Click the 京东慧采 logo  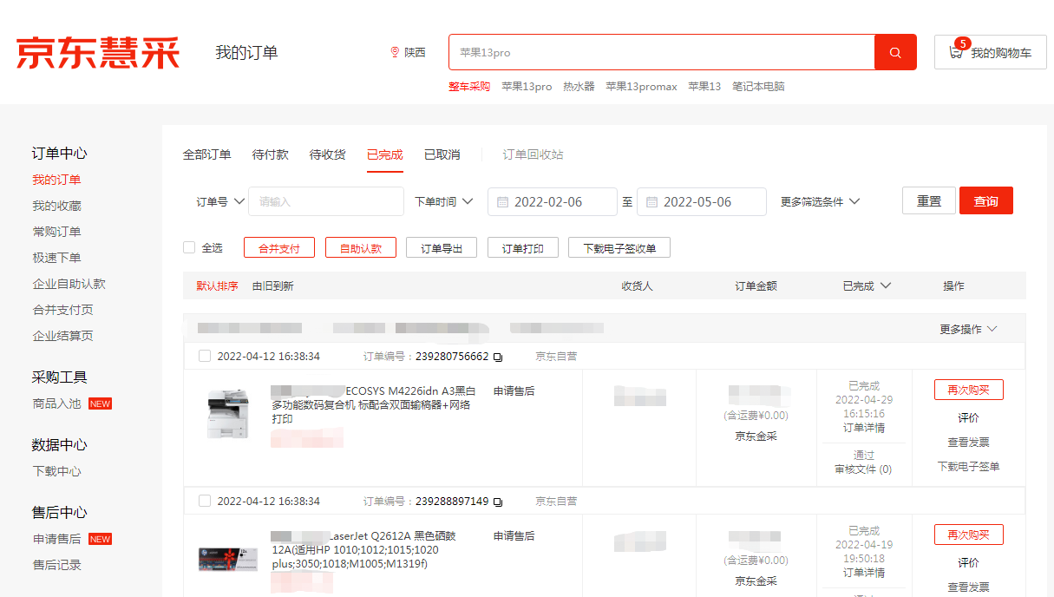[x=97, y=52]
